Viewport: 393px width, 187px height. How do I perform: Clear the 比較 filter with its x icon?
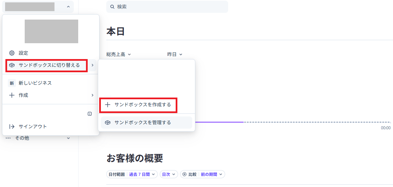pos(184,174)
